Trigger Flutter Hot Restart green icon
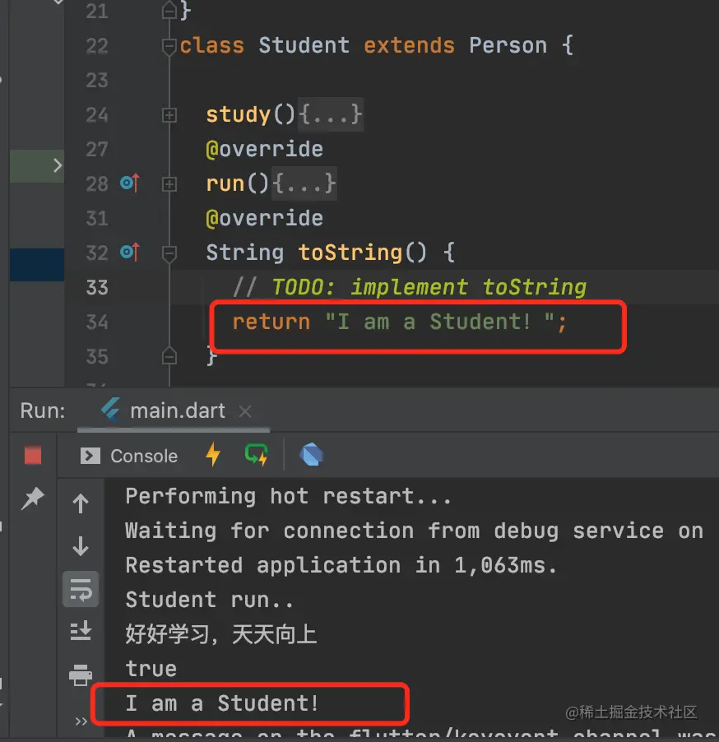 (257, 455)
